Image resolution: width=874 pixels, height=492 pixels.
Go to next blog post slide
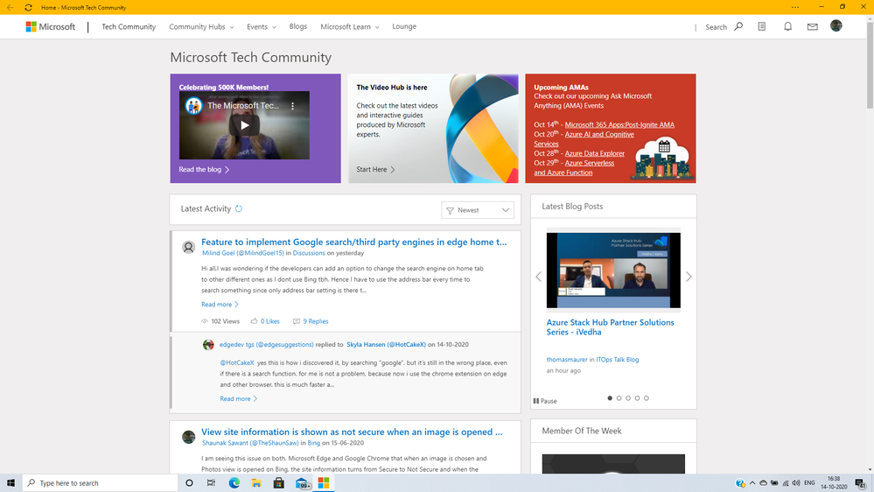[689, 277]
